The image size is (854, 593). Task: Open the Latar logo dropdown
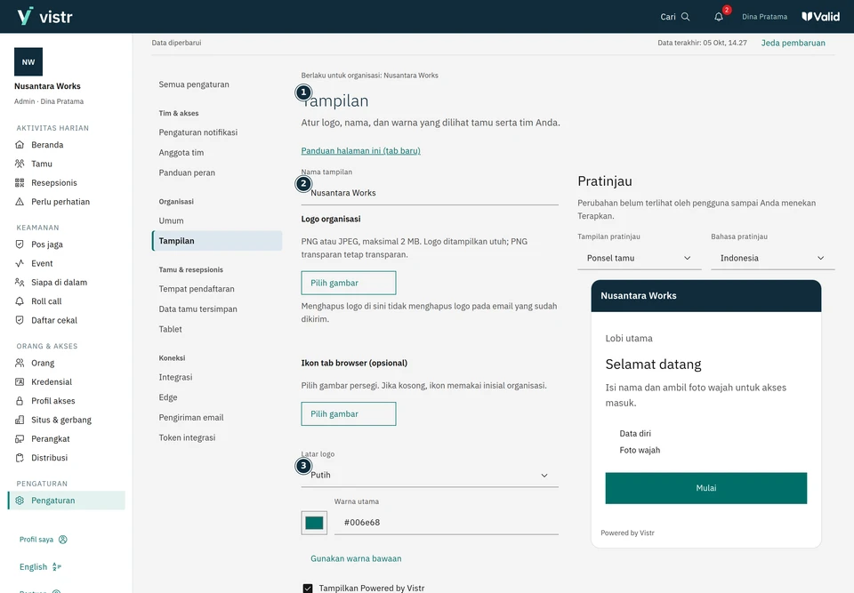click(430, 476)
